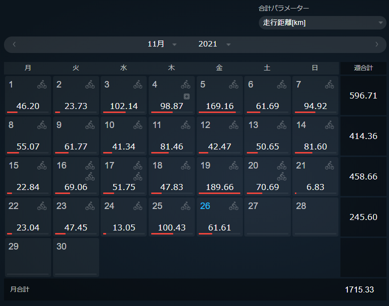
Task: Click the bike icon on day 18
Action: (x=186, y=165)
